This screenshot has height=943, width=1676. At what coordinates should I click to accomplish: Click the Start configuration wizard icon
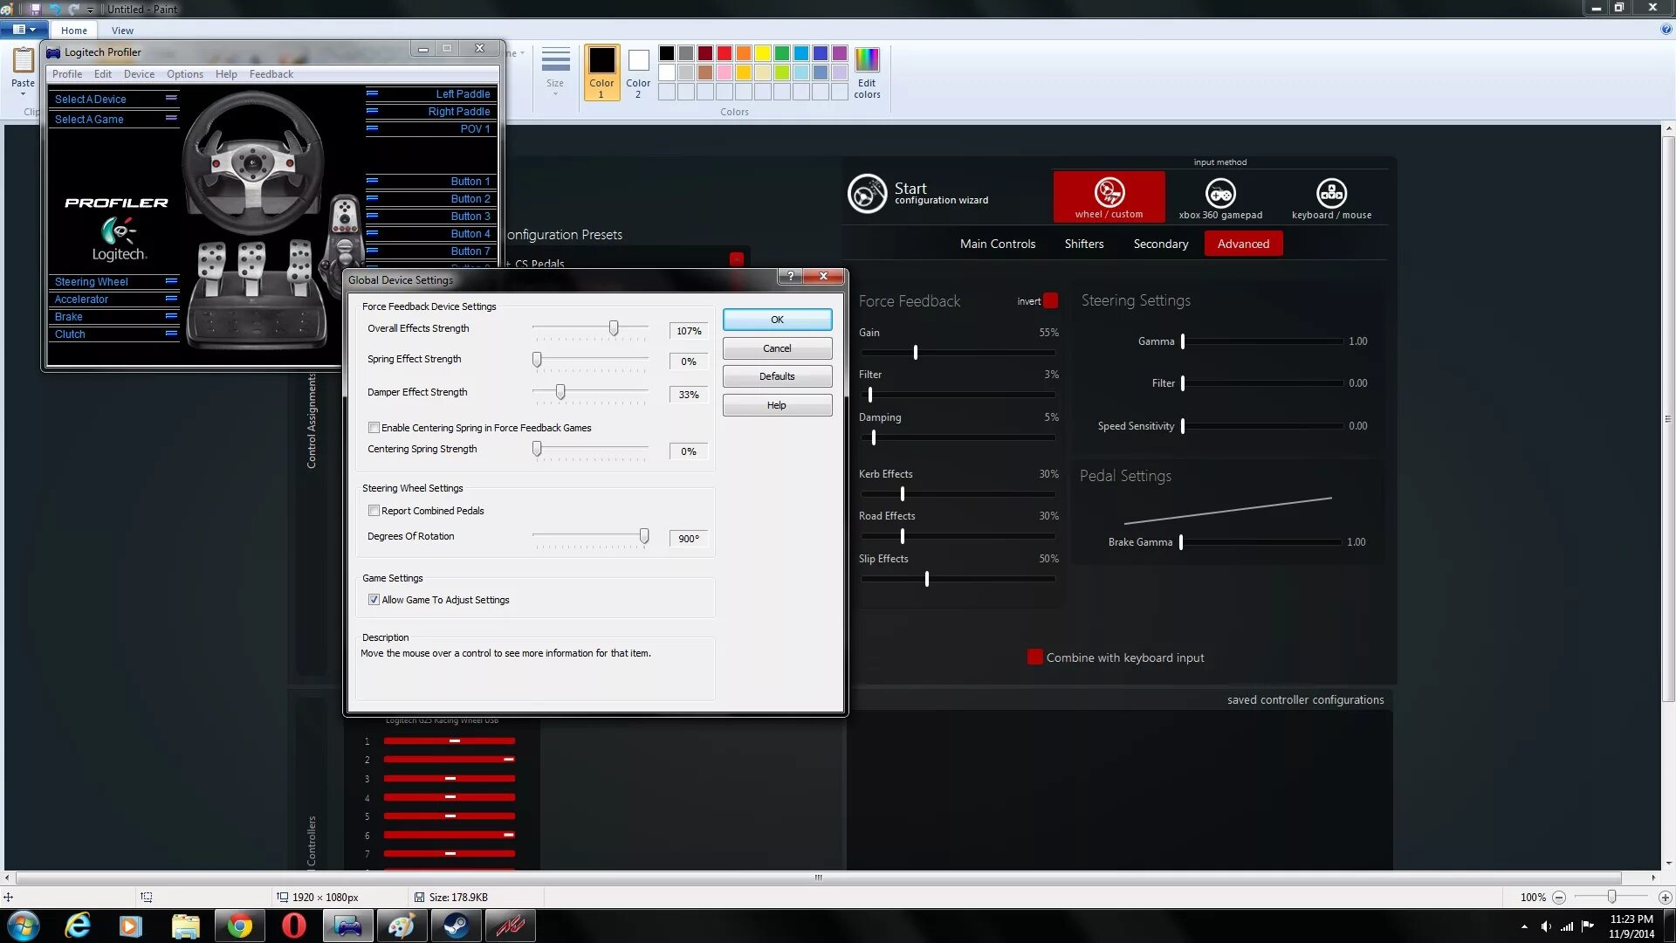(867, 194)
